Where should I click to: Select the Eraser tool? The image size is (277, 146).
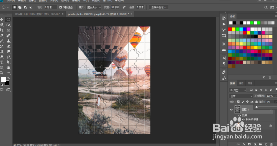coord(8,46)
